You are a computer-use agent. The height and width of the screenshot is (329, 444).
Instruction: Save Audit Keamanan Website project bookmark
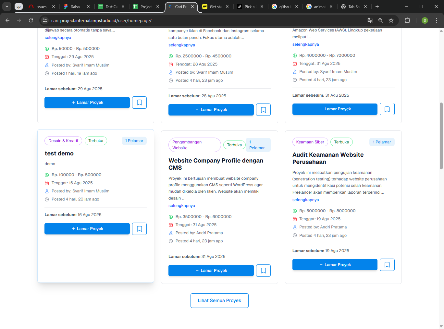[387, 265]
